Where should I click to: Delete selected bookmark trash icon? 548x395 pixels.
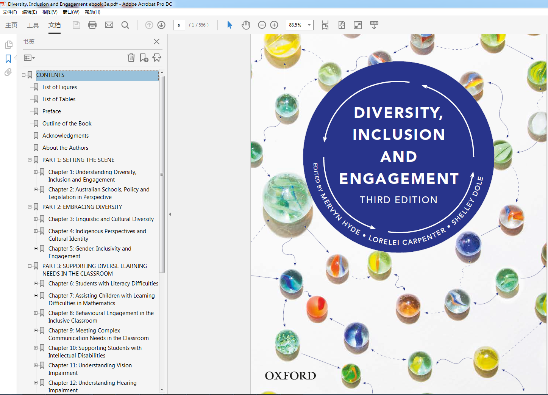(x=131, y=58)
